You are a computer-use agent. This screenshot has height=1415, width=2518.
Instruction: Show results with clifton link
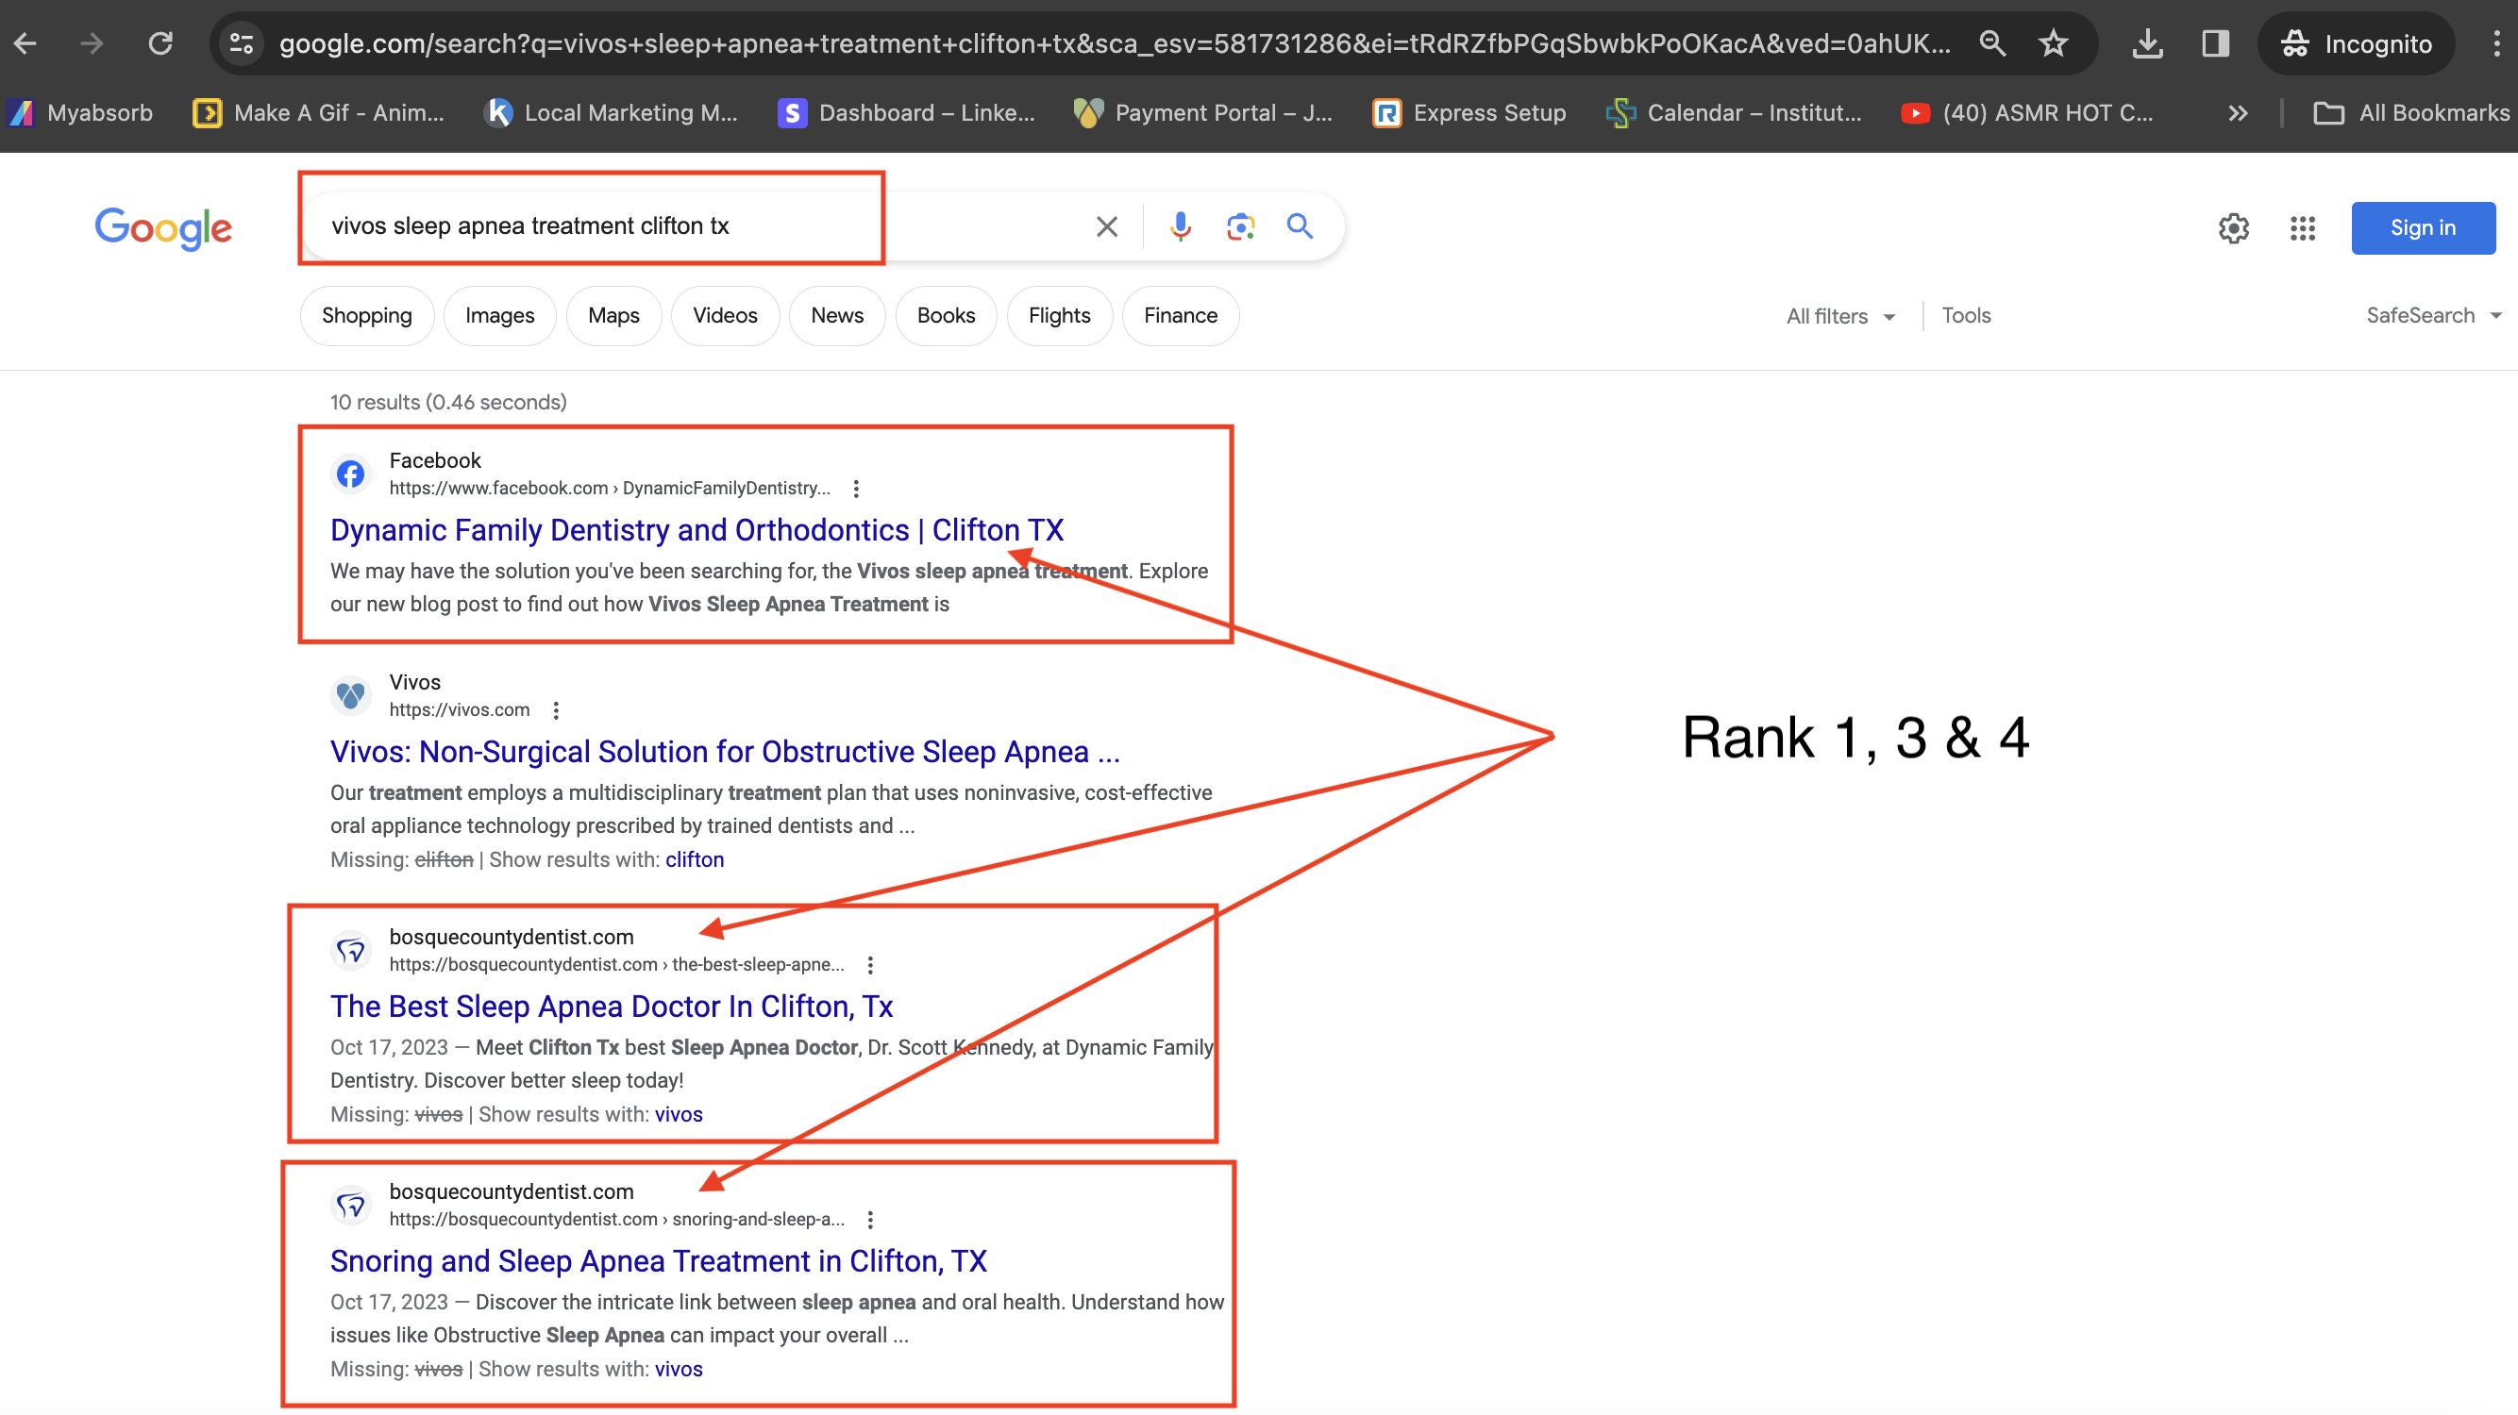pos(694,859)
